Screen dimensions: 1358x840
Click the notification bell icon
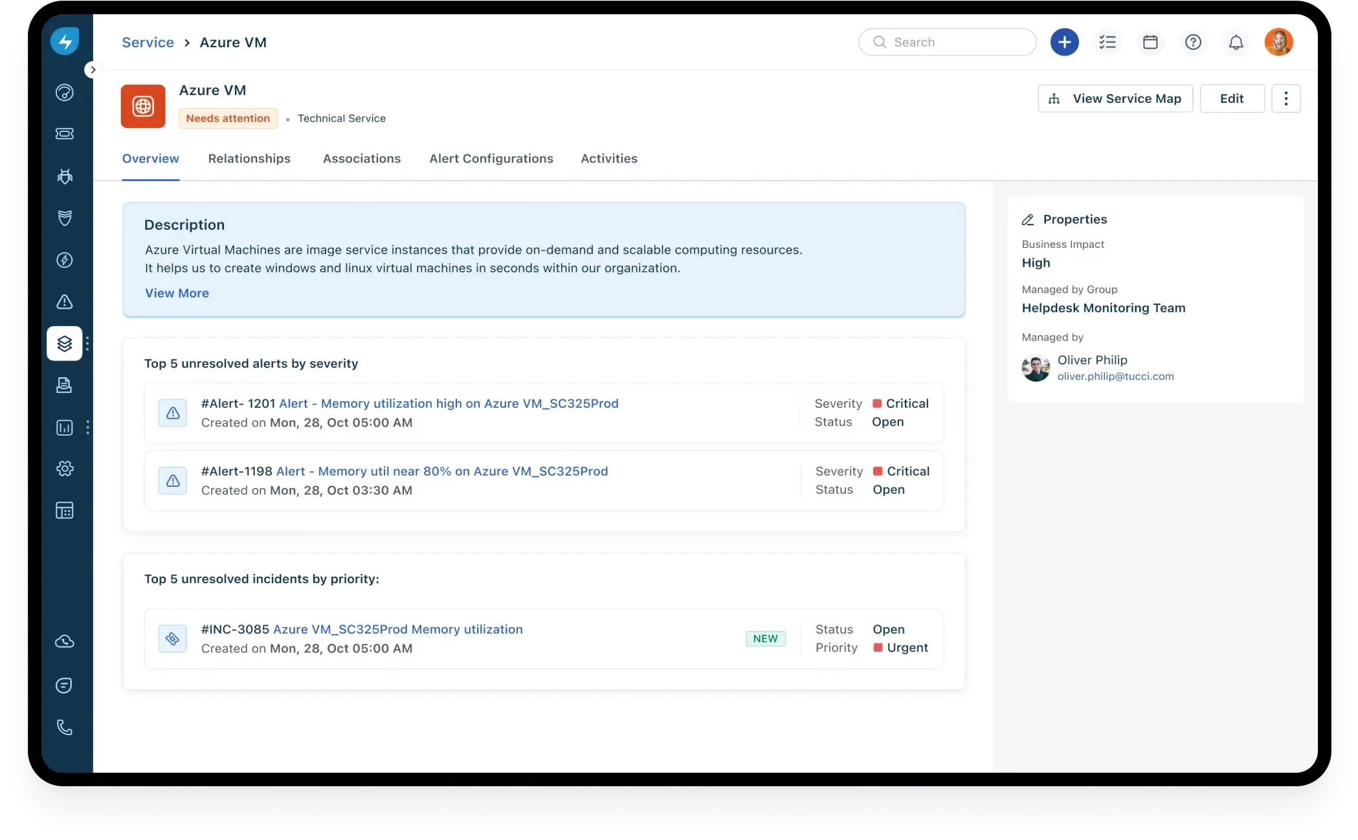1236,41
